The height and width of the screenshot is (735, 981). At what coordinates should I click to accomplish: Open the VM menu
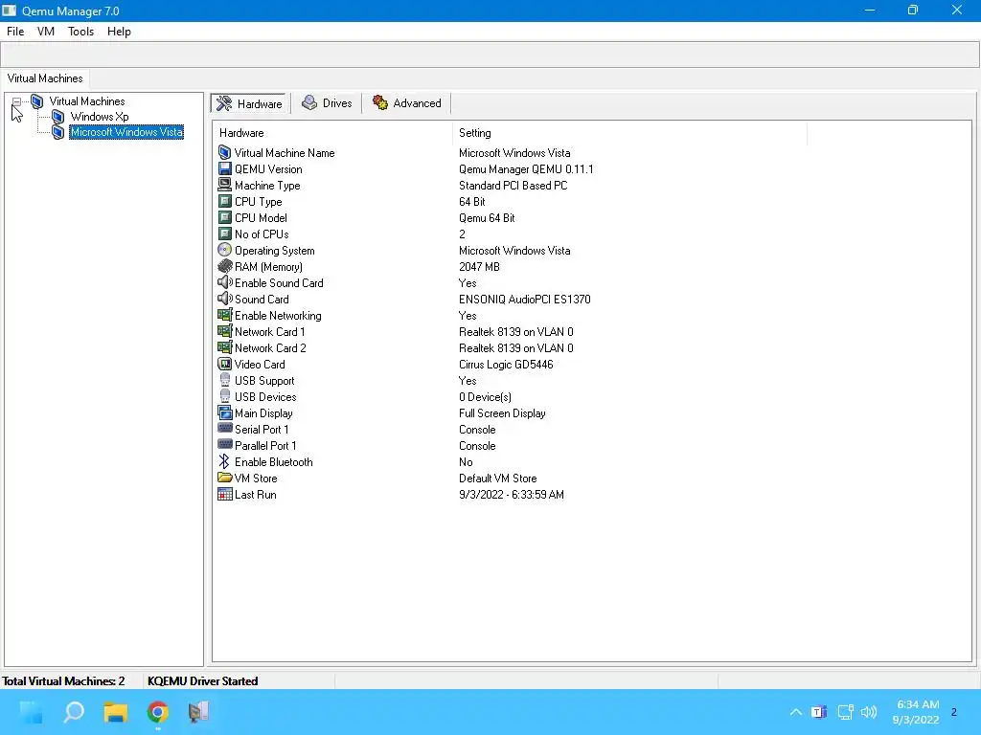pyautogui.click(x=46, y=32)
